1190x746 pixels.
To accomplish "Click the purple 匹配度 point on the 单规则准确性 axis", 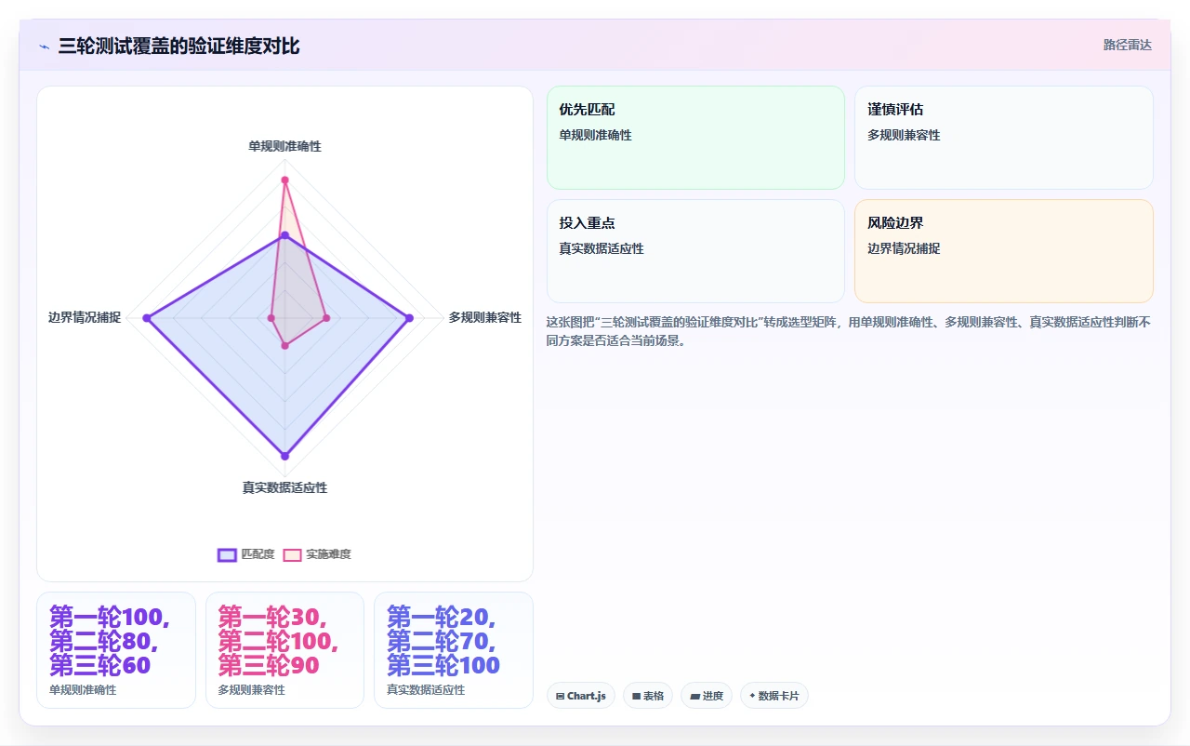I will [284, 235].
